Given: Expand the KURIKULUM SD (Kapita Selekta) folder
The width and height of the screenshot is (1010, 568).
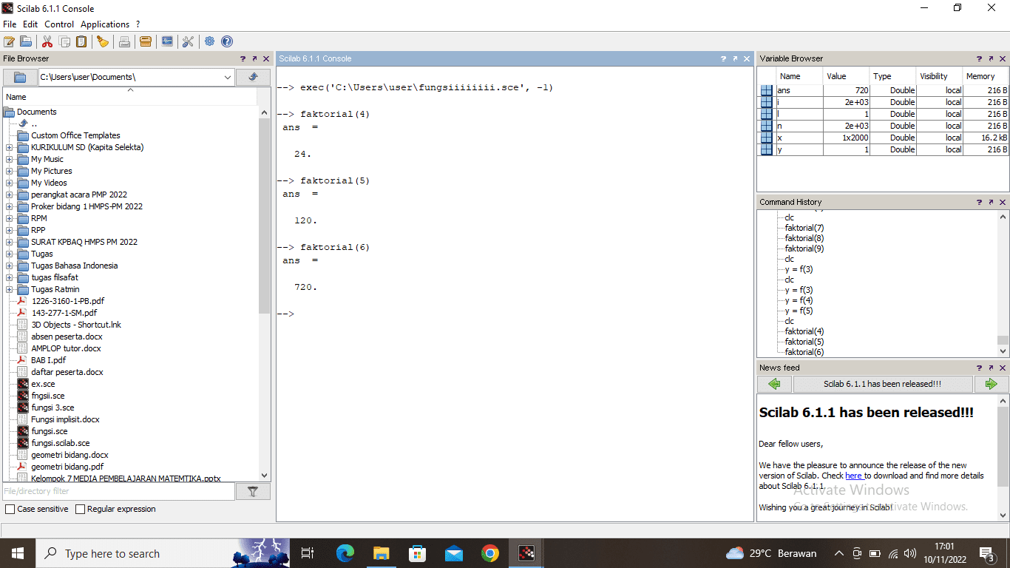Looking at the screenshot, I should point(10,147).
